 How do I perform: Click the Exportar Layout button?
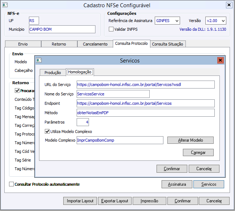115,201
